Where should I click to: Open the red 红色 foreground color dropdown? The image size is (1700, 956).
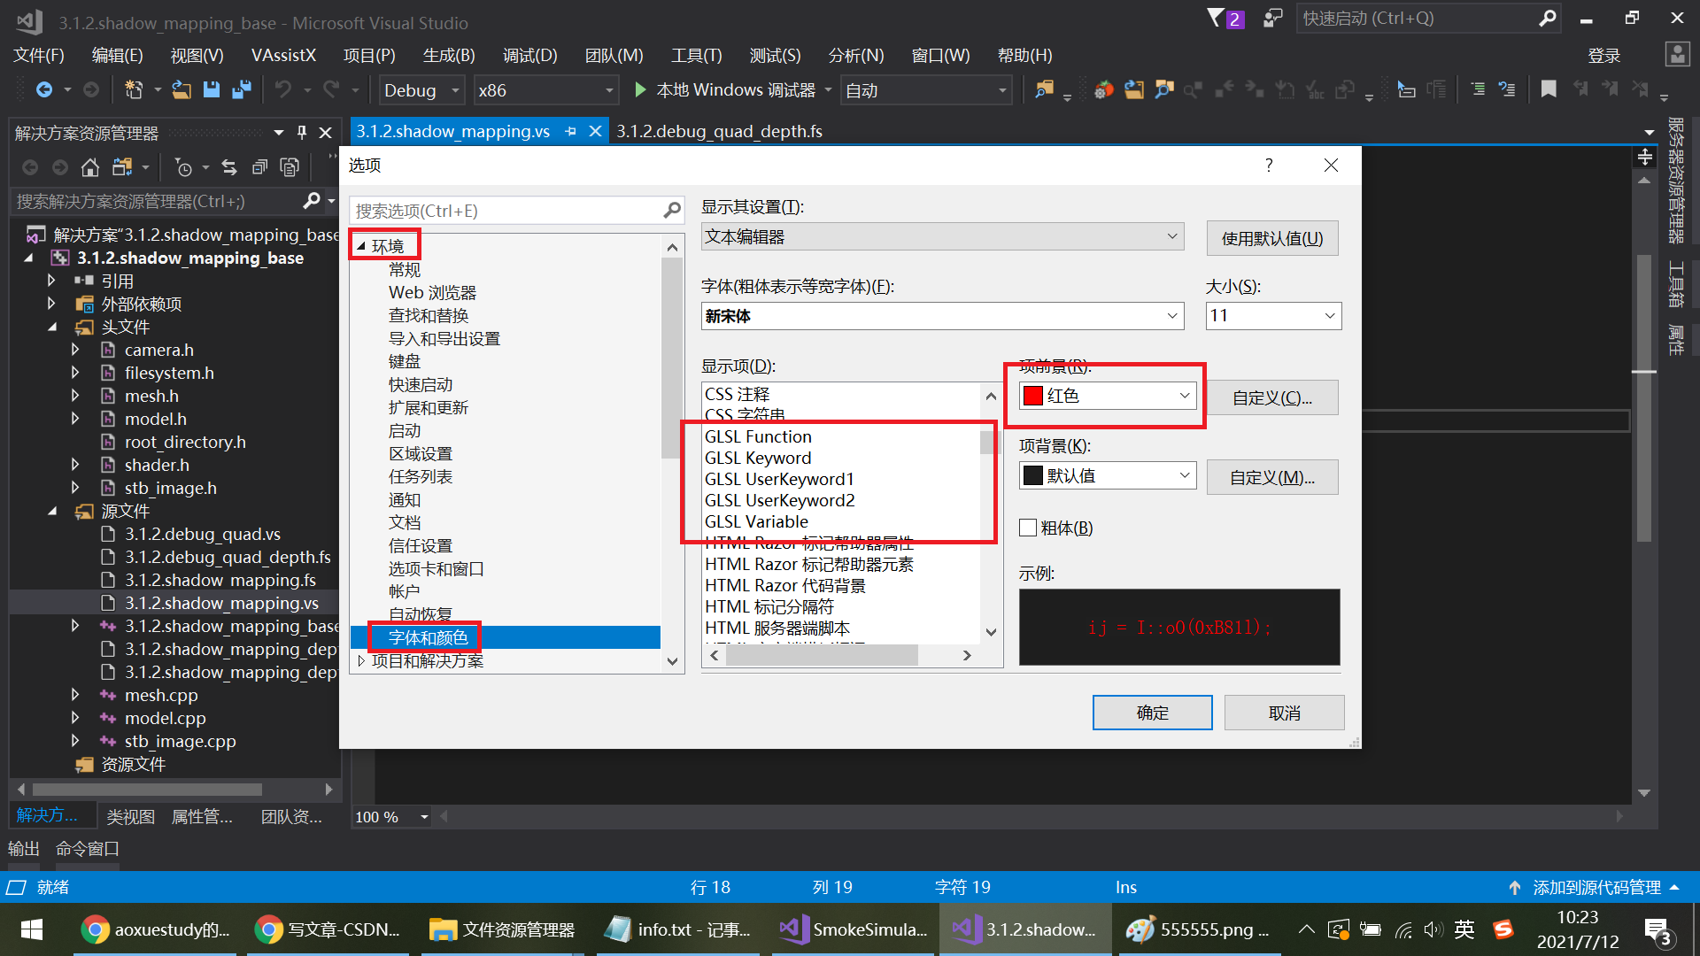coord(1108,397)
